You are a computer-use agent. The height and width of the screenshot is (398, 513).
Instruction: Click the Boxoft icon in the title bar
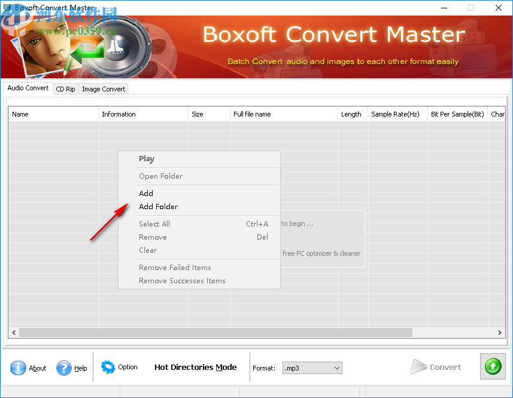click(7, 8)
